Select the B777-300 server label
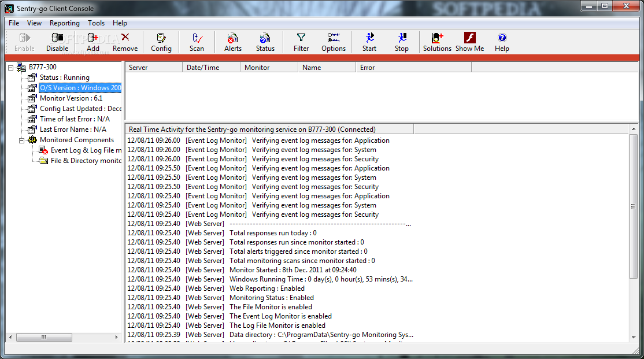This screenshot has width=644, height=359. click(43, 67)
